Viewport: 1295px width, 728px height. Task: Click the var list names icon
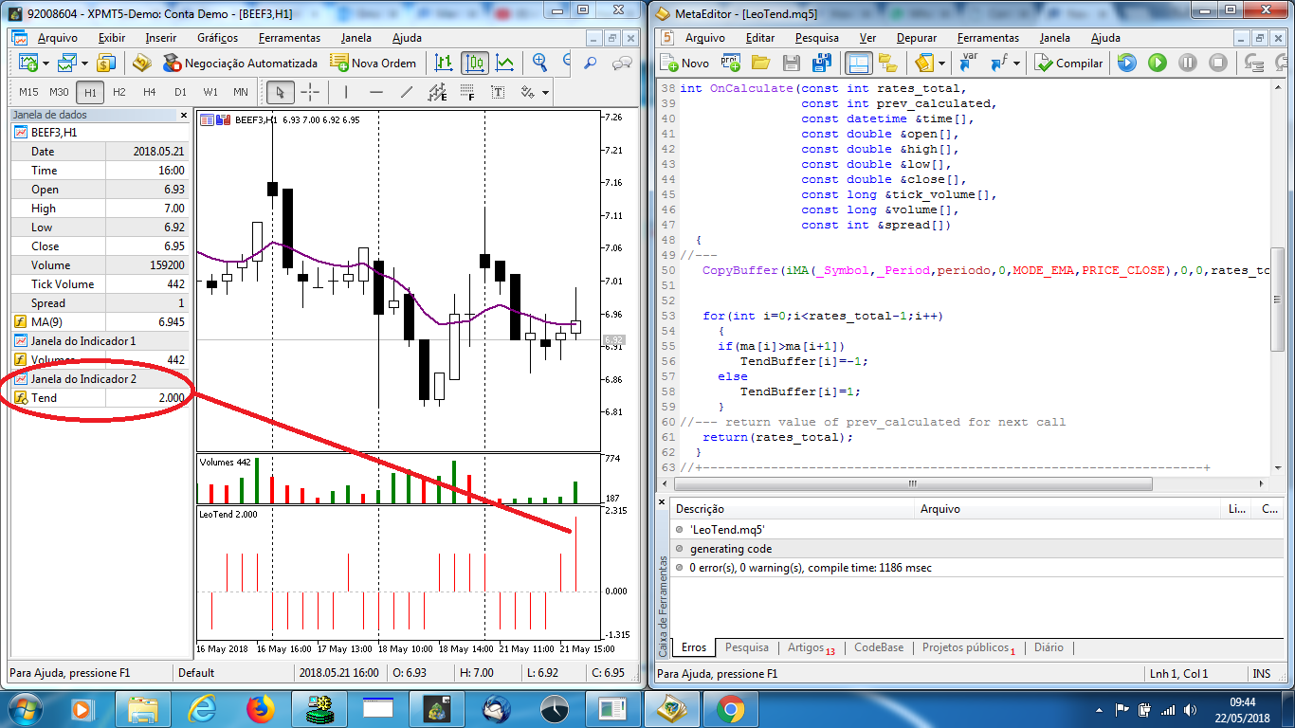(968, 63)
